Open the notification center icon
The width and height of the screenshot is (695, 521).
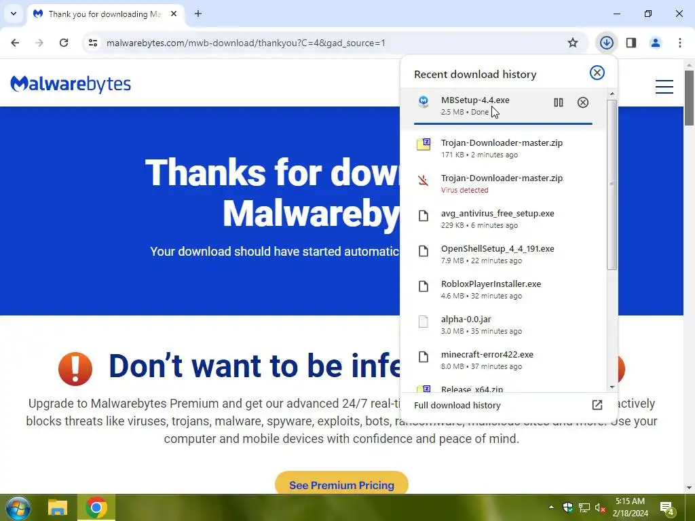[x=667, y=508]
